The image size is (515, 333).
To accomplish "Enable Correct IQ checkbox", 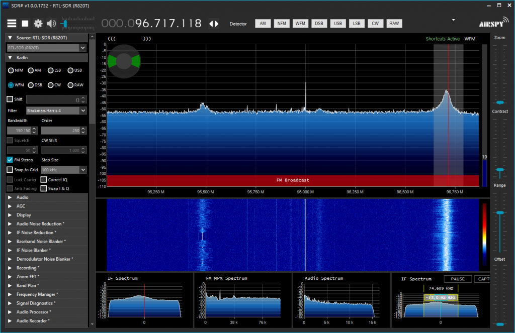I will click(44, 179).
